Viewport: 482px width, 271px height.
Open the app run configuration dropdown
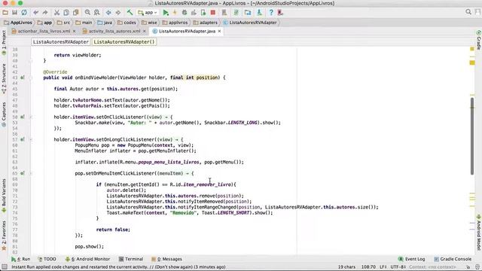[148, 13]
